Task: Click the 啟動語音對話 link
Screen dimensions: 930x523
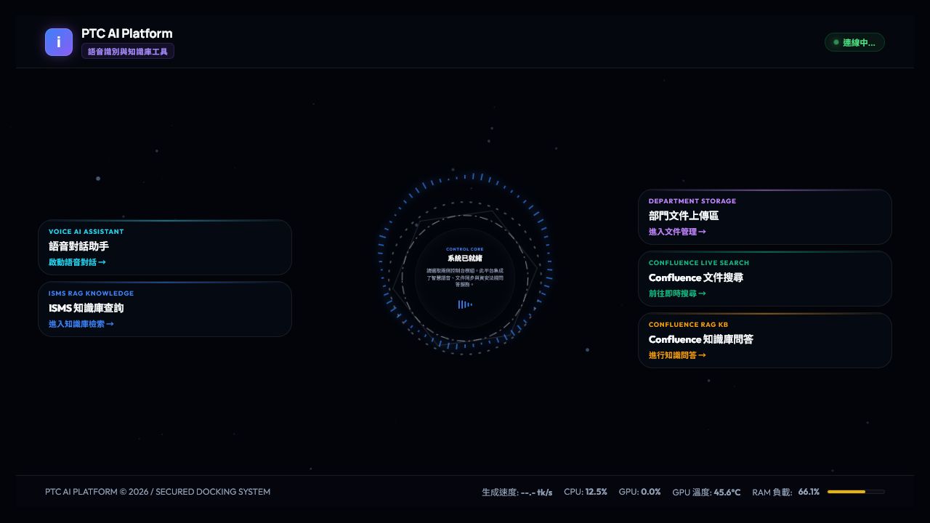Action: click(x=77, y=262)
